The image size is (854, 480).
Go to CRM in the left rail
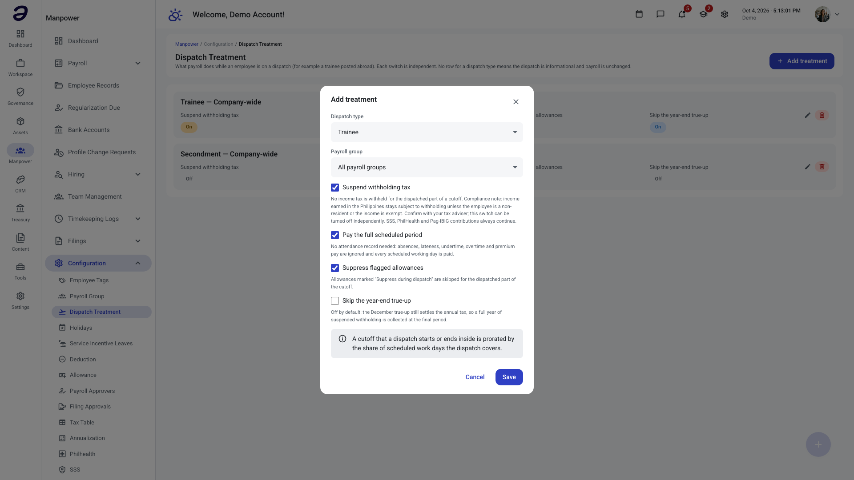pos(20,184)
